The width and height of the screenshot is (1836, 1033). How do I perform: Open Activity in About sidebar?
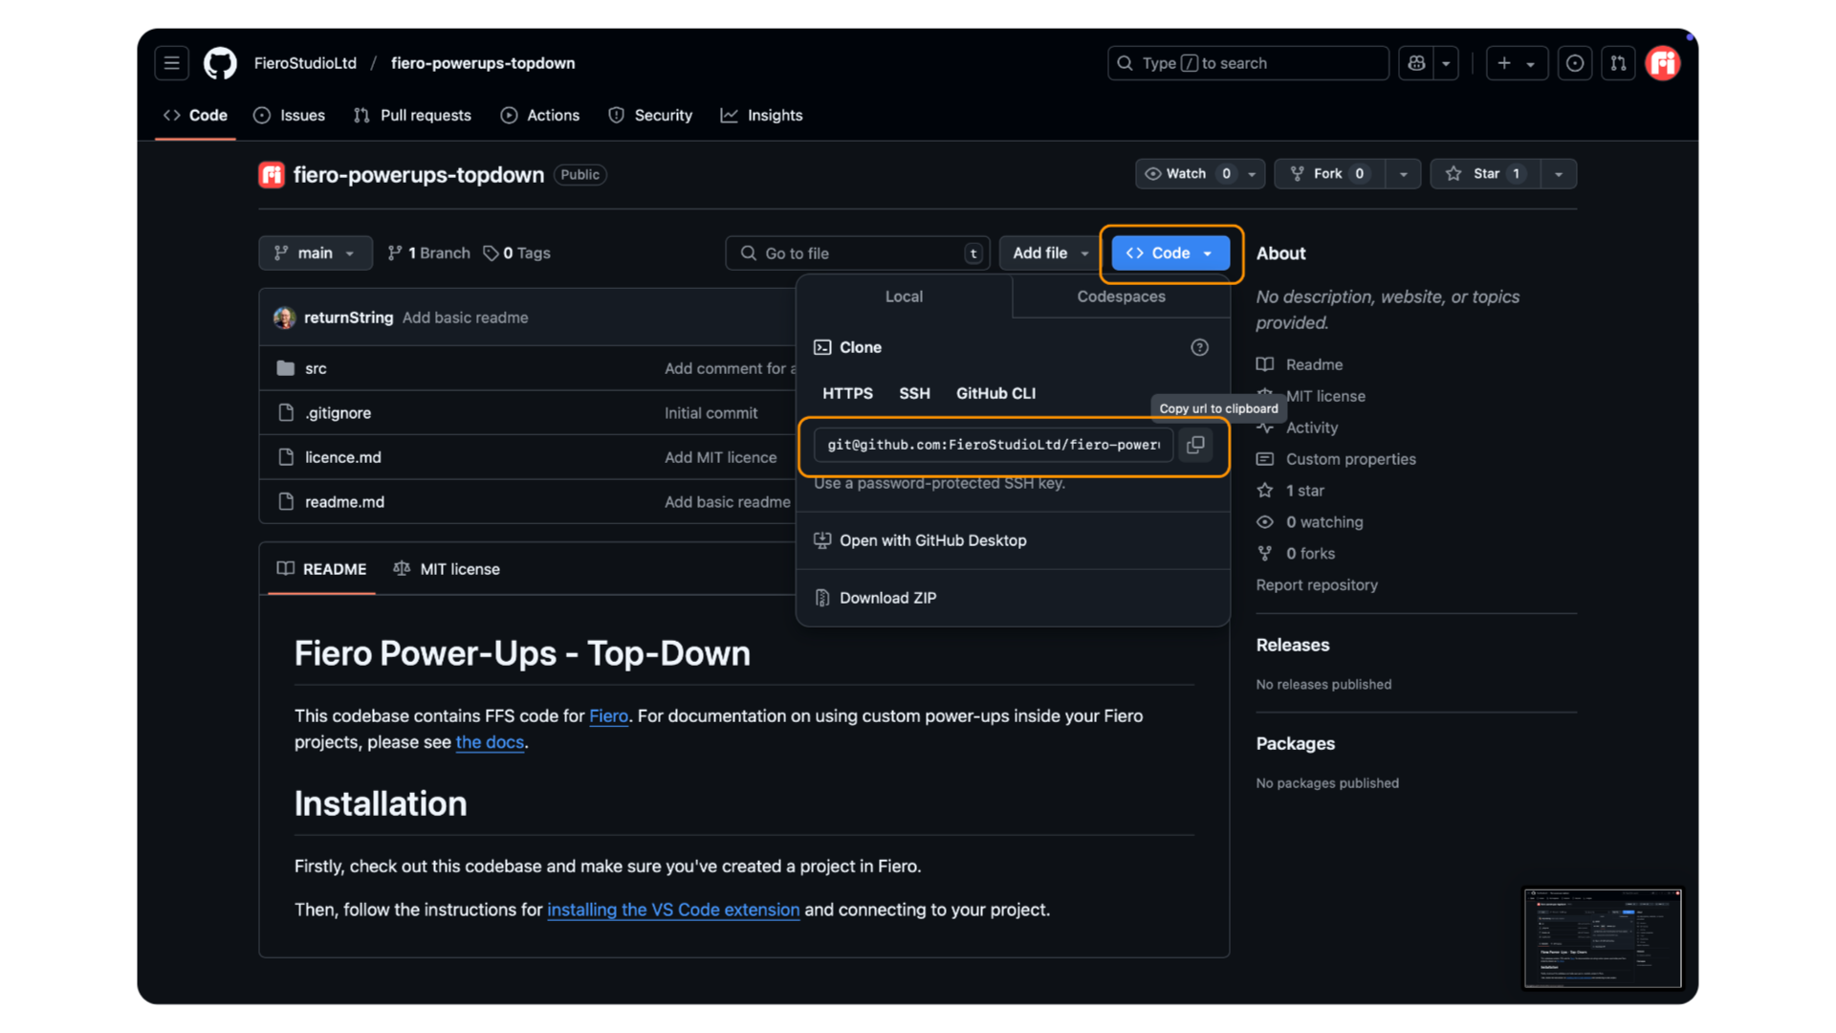(x=1298, y=428)
